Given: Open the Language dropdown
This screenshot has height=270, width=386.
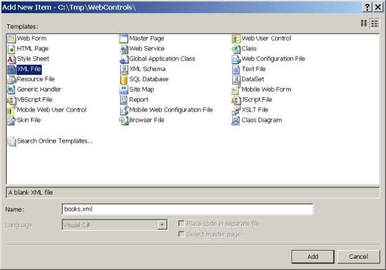Looking at the screenshot, I should tap(162, 224).
